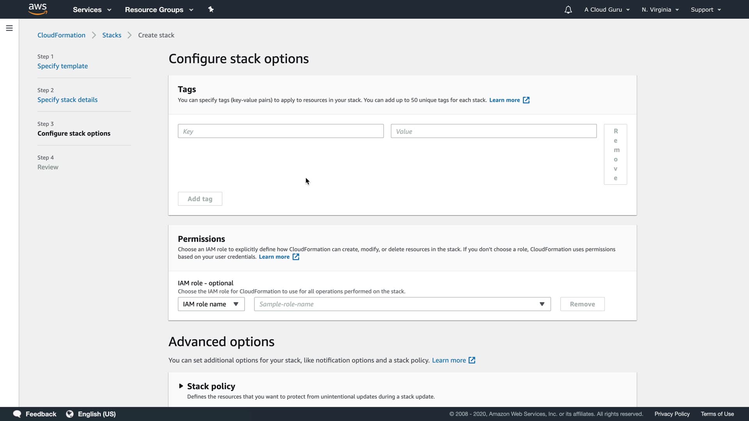The width and height of the screenshot is (749, 421).
Task: Go to Step 1 Specify template
Action: coord(62,66)
